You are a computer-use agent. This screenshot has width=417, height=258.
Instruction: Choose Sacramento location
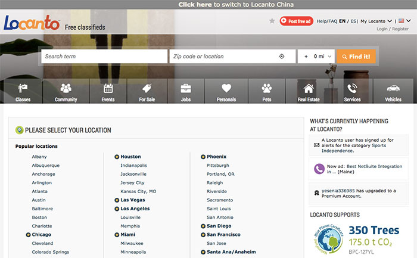(x=220, y=200)
